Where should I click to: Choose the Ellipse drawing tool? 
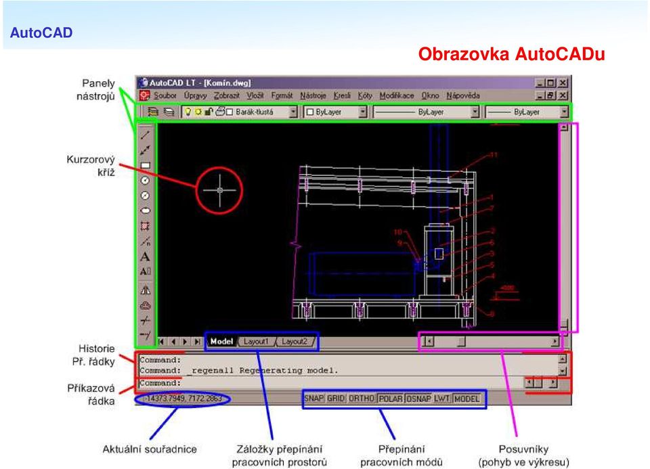[145, 210]
